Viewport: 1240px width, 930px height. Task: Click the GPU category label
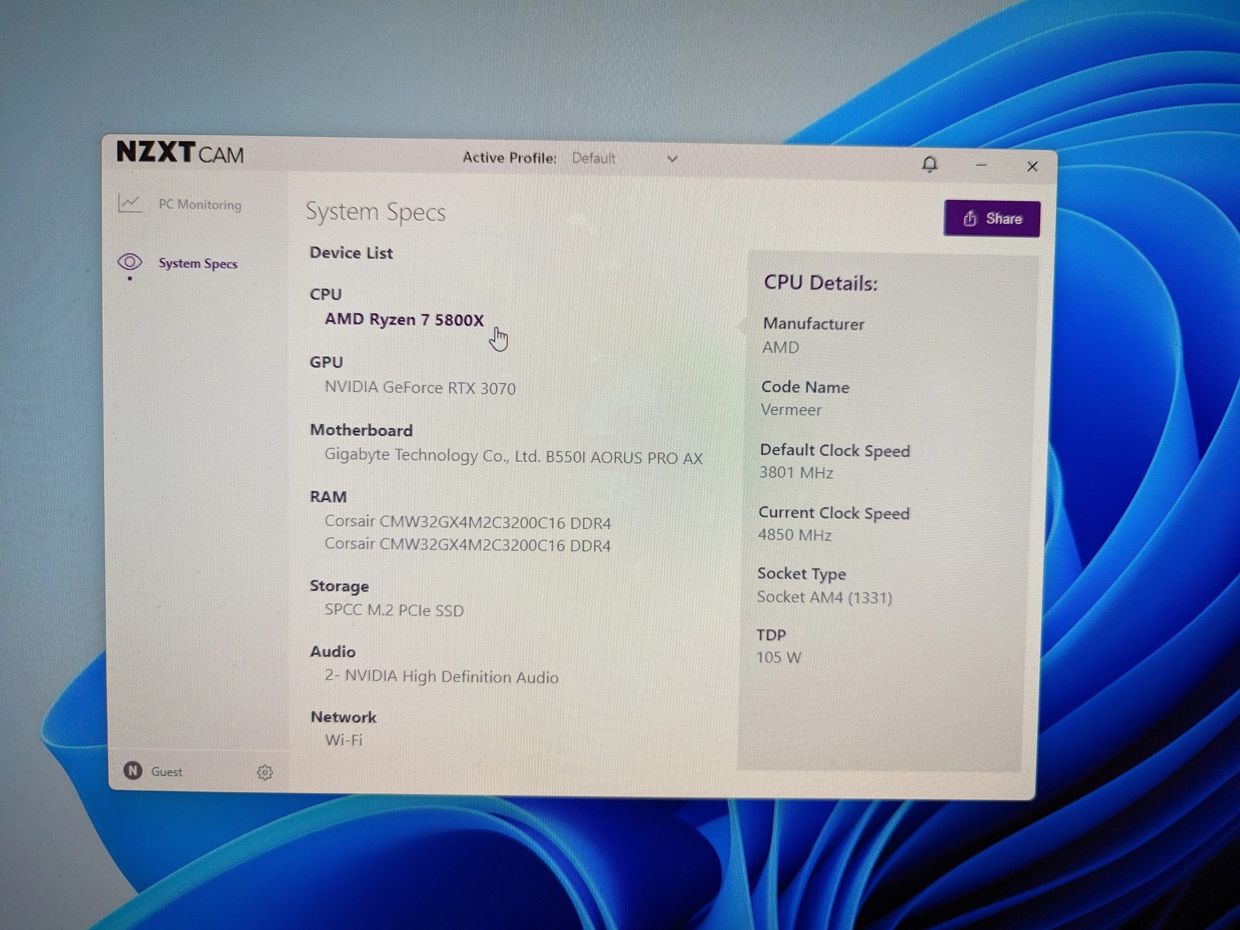326,362
